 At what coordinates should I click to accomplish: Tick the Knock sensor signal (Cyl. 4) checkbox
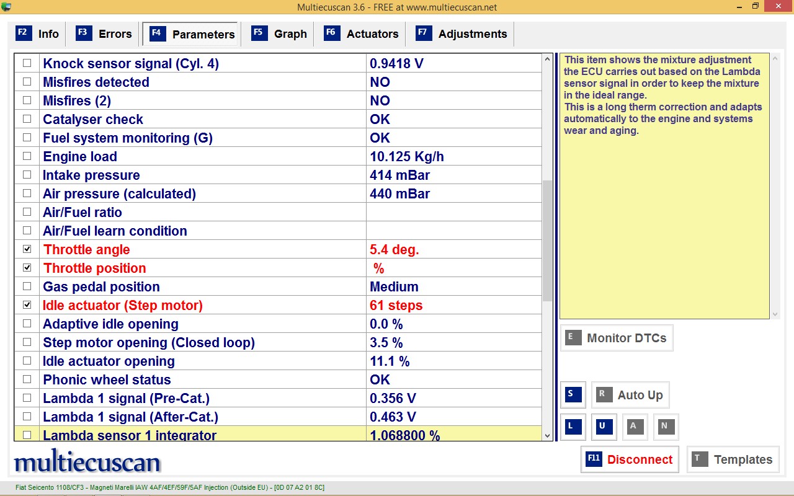coord(27,63)
